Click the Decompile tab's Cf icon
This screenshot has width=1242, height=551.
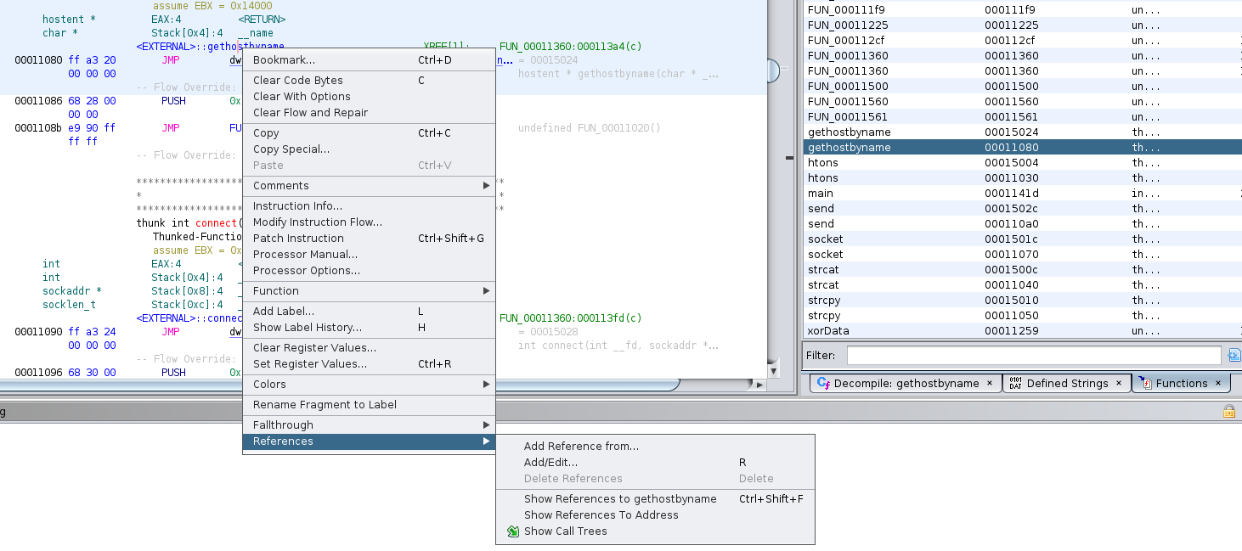(x=822, y=383)
